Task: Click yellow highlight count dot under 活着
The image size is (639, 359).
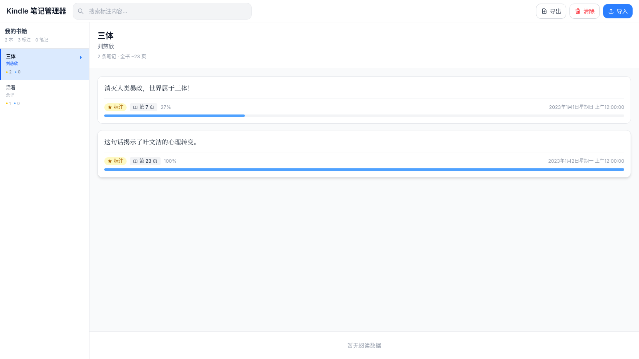Action: coord(7,103)
